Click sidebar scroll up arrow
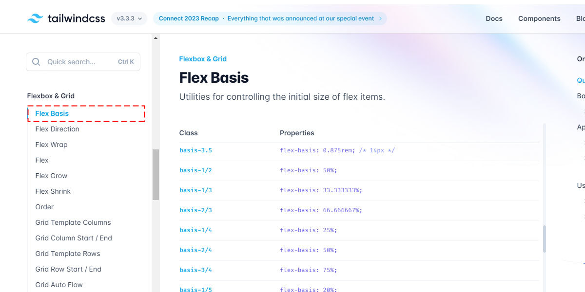Screen dimensions: 585x292 (x=156, y=37)
